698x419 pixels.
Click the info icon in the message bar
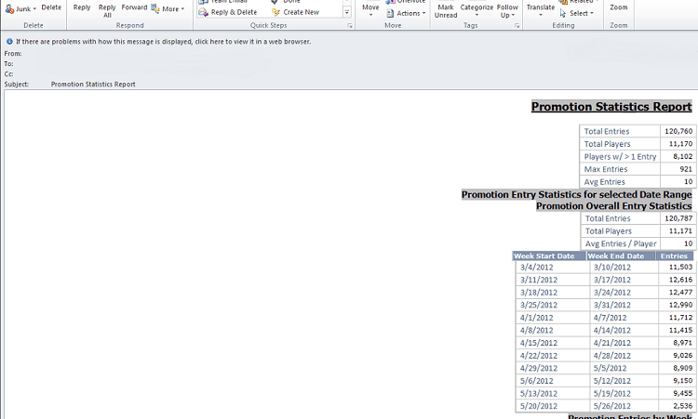click(x=9, y=41)
